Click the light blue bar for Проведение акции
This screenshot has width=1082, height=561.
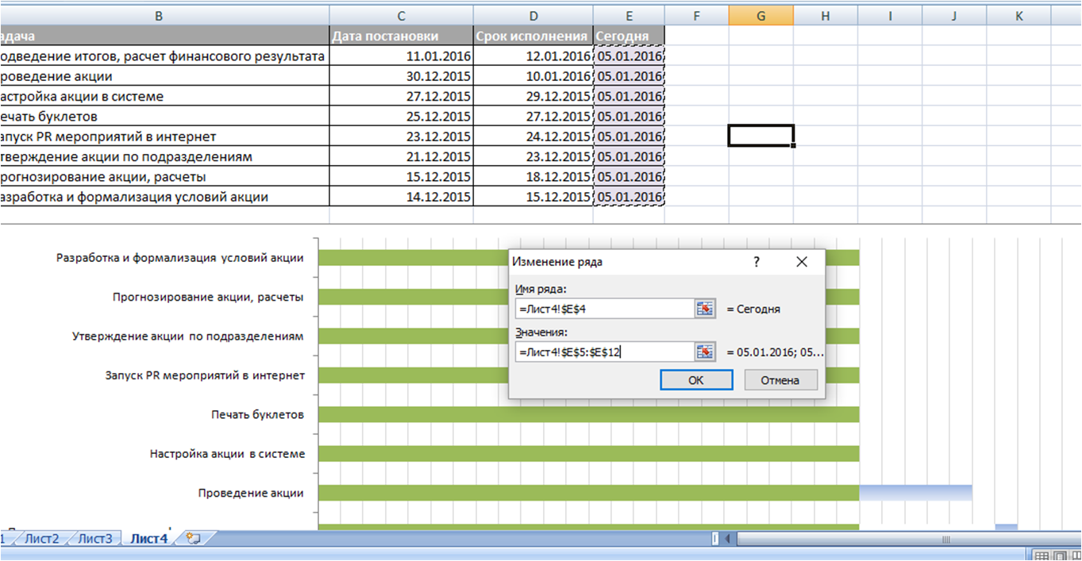[915, 493]
